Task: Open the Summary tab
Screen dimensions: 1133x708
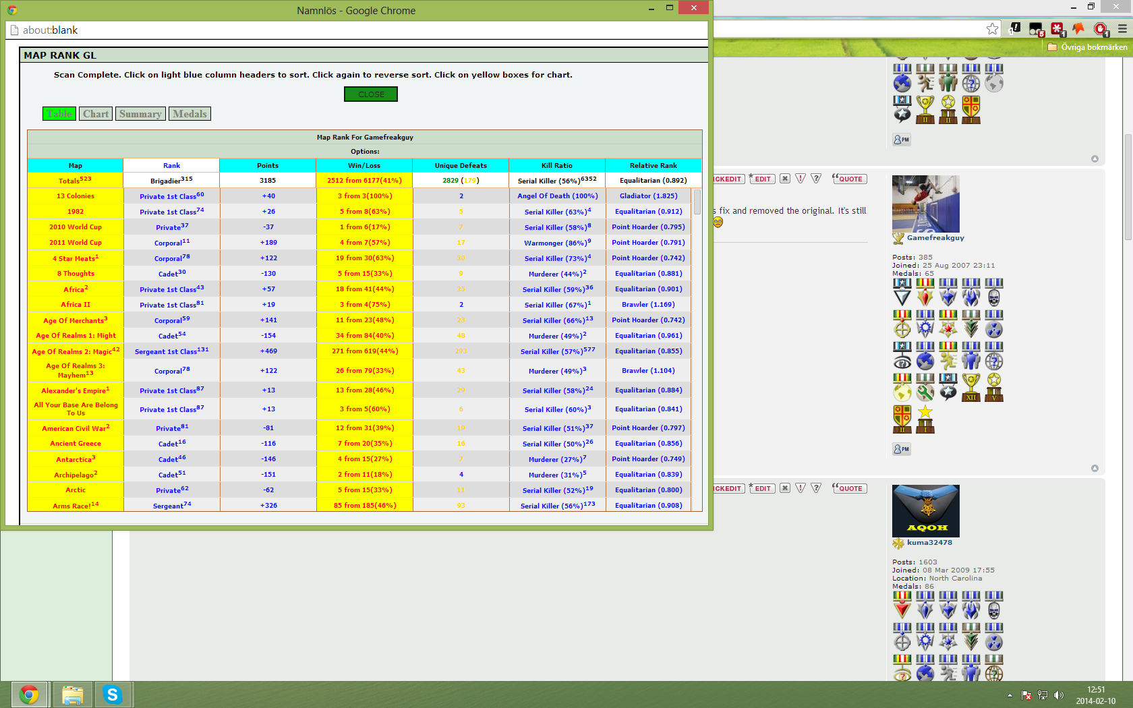Action: (x=140, y=114)
